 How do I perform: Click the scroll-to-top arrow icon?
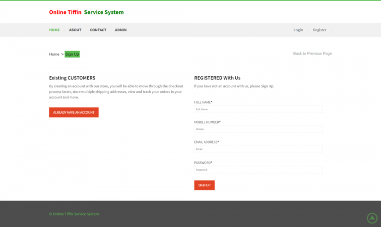coord(372,218)
